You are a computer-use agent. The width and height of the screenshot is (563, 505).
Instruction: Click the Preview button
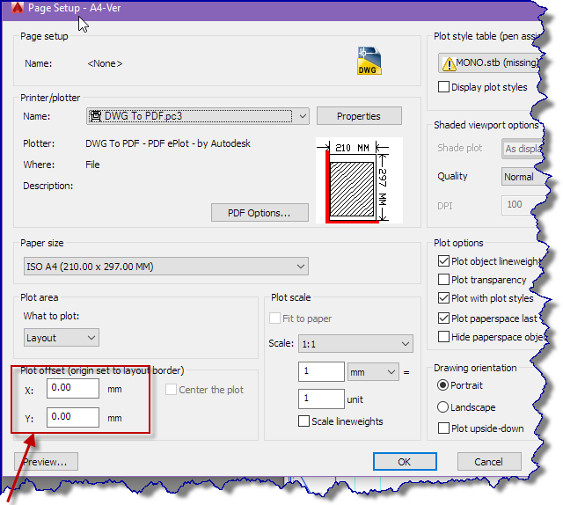[46, 462]
